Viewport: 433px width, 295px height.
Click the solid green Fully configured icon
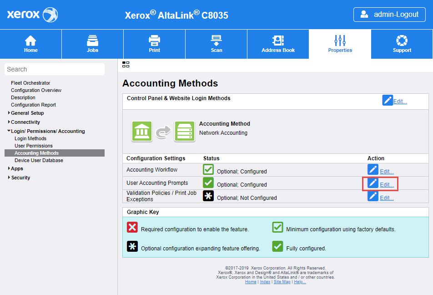tap(277, 246)
